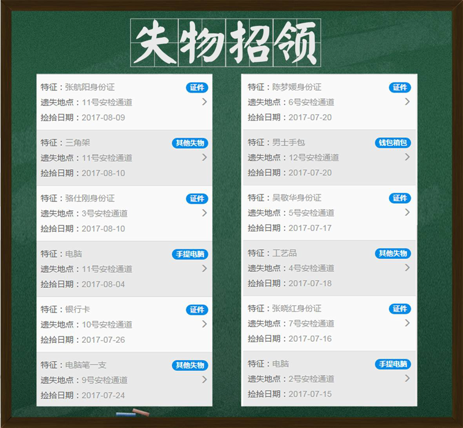Click date 捡拾日期：2017-07-17

[x=290, y=228]
